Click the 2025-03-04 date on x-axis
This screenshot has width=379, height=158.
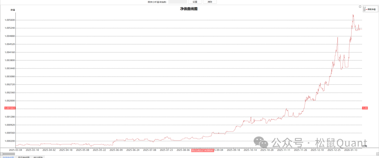[x=15, y=150]
